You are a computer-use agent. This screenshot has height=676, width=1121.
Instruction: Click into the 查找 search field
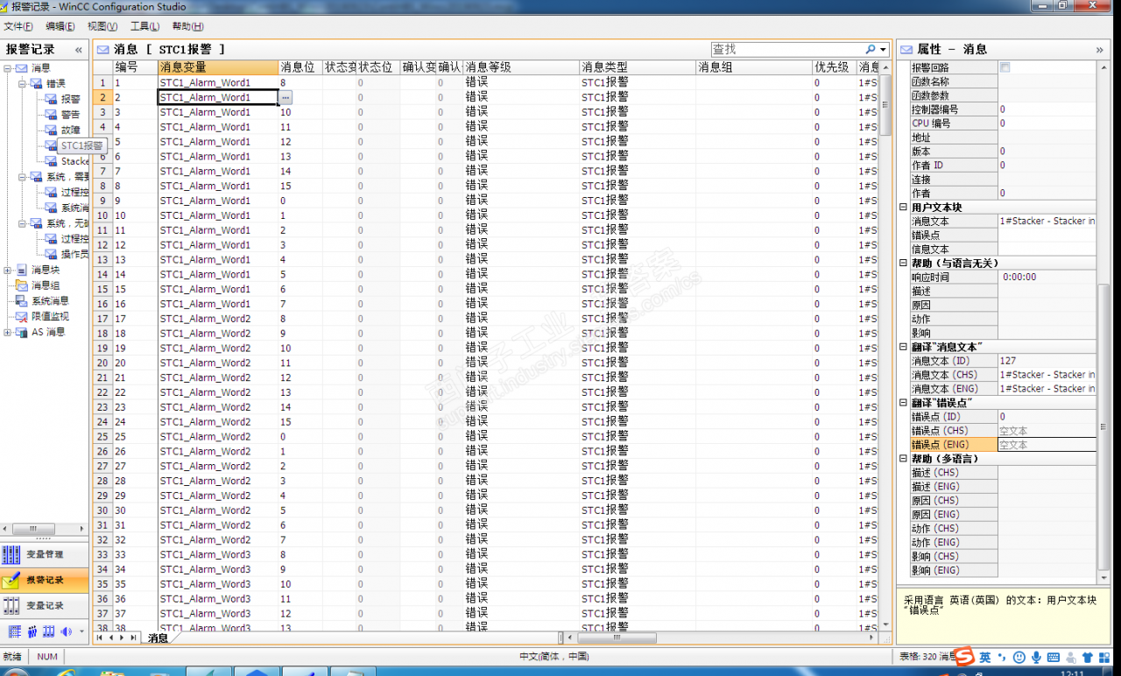click(786, 50)
